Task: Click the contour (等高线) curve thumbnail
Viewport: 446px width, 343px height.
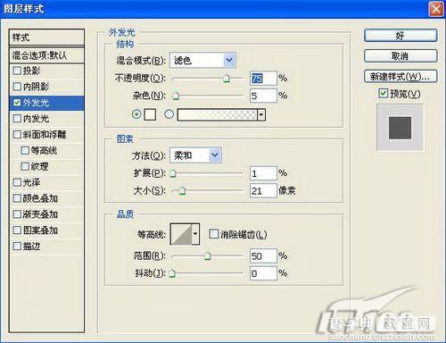Action: click(x=181, y=234)
